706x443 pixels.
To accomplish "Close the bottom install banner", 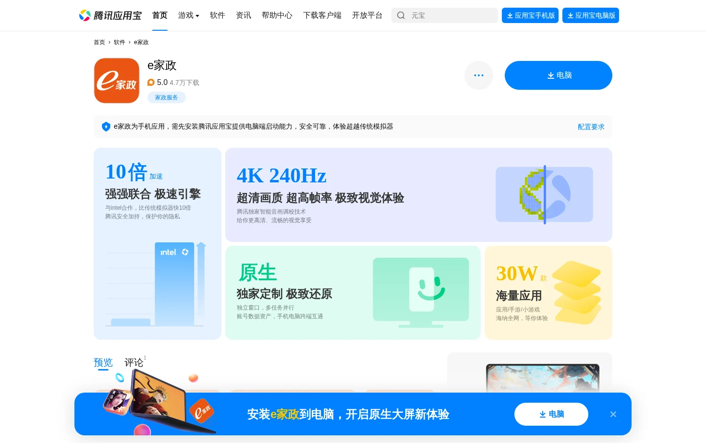I will pyautogui.click(x=613, y=414).
